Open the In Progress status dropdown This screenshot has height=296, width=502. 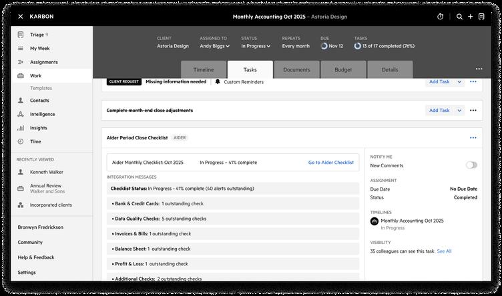coord(256,47)
